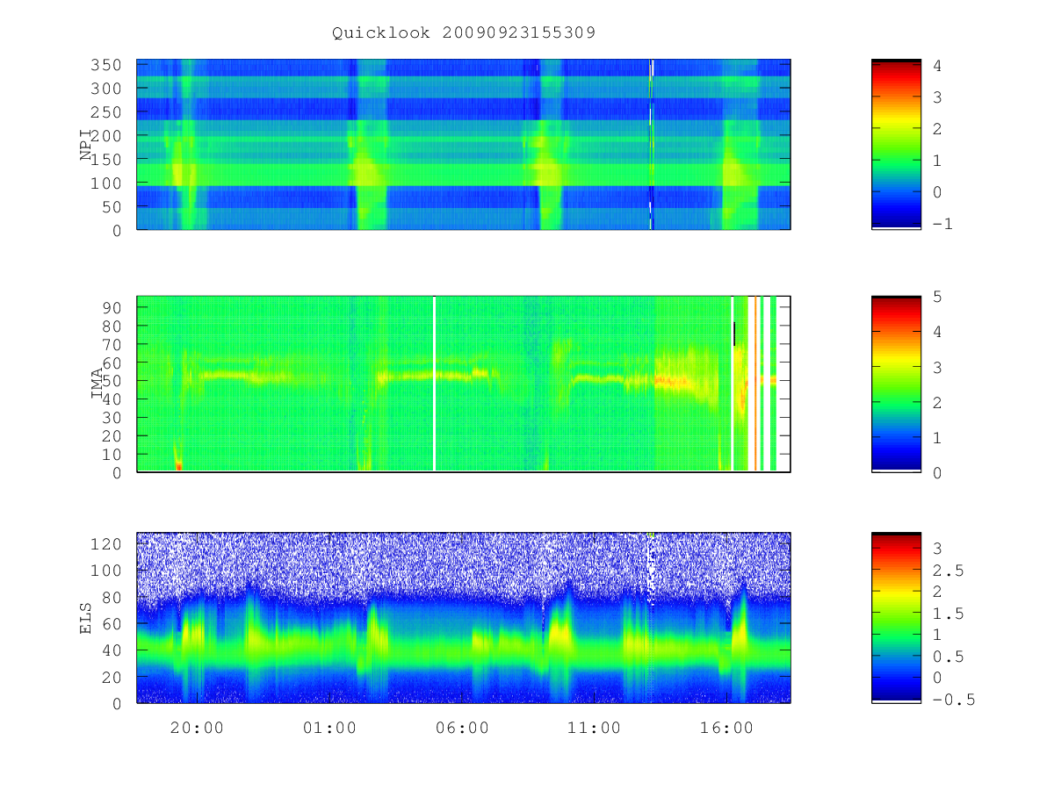
Task: Click the -0.5 label on ELS colorbar
Action: (x=952, y=700)
